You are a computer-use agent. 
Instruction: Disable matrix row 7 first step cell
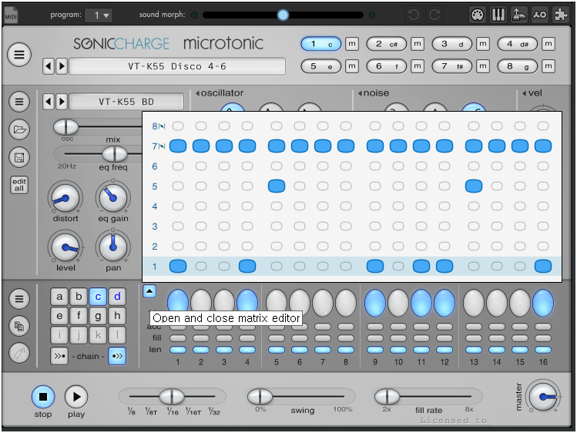click(178, 146)
